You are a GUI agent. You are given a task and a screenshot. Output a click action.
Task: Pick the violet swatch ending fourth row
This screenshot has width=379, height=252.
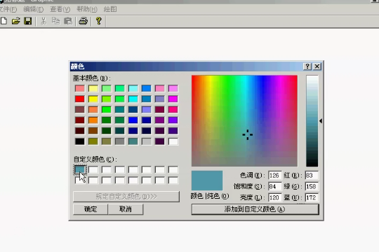[173, 120]
